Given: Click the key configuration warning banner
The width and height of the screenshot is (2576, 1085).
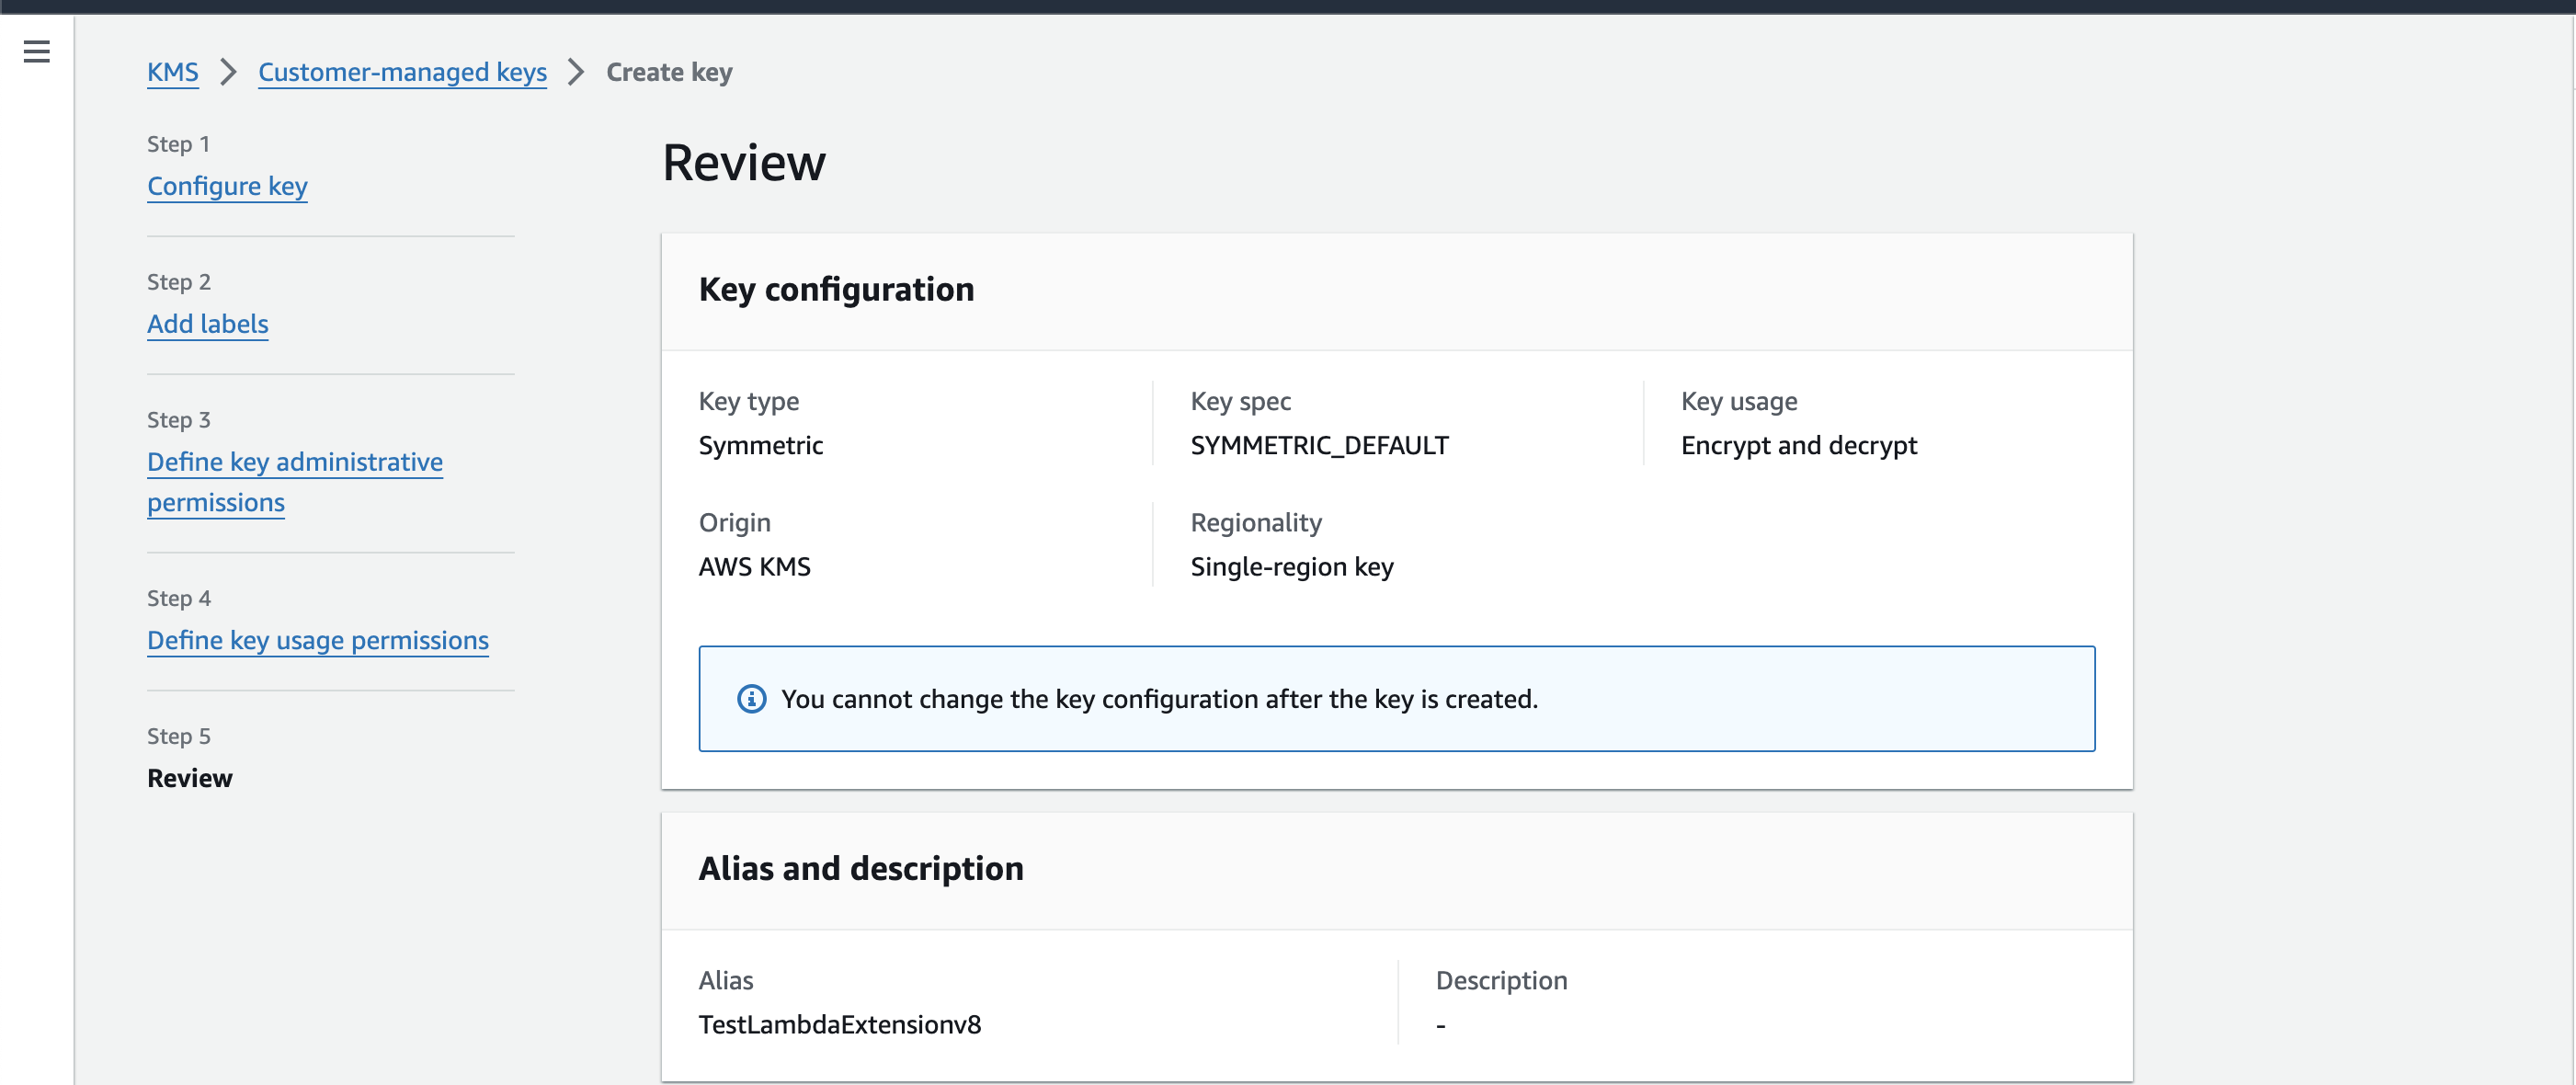Looking at the screenshot, I should pos(1396,699).
